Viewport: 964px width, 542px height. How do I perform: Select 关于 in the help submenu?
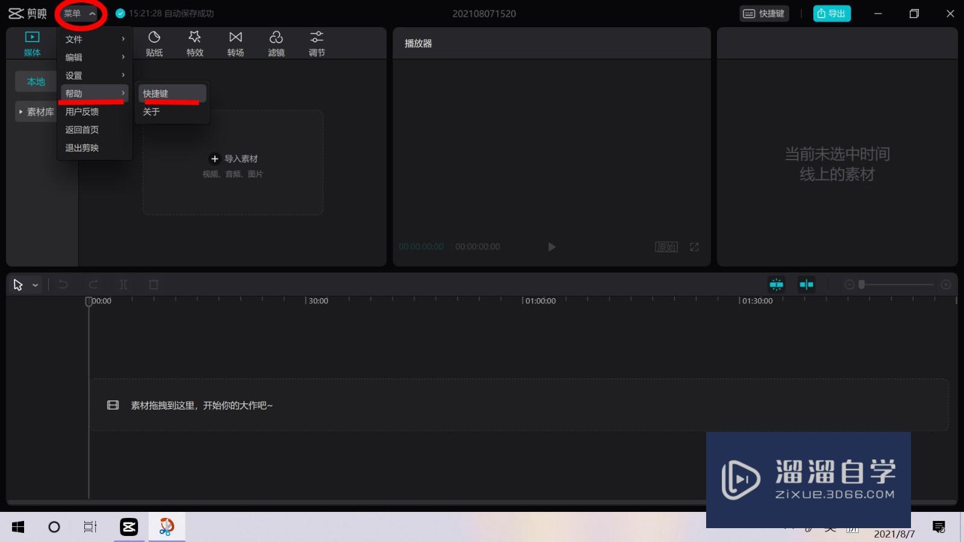coord(172,111)
